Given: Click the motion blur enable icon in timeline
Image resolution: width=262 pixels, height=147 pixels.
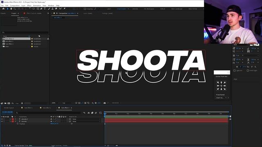Looking at the screenshot, I should click(x=96, y=113).
